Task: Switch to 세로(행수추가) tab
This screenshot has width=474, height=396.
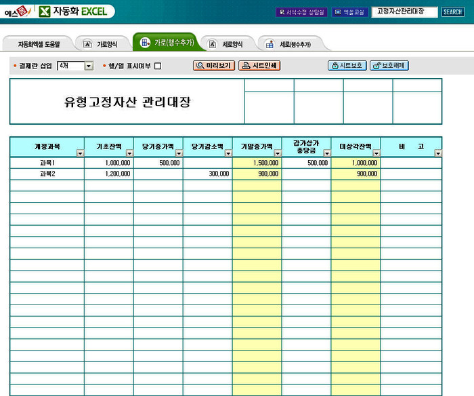Action: click(292, 44)
